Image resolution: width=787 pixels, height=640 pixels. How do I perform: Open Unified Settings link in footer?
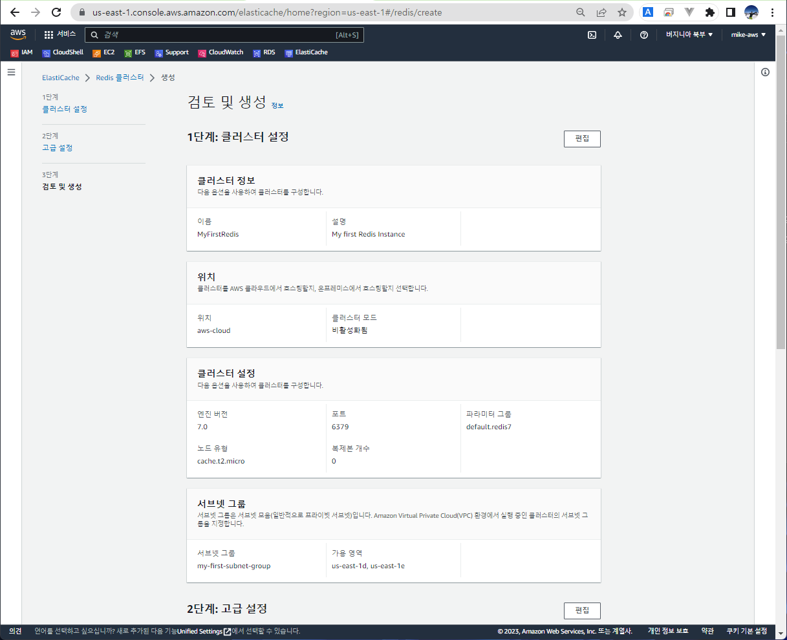coord(204,632)
